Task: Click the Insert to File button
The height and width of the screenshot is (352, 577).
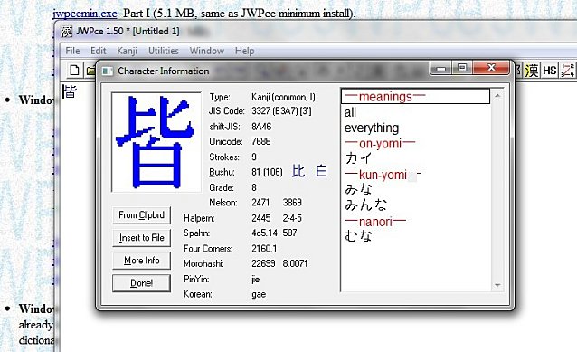Action: (x=142, y=238)
